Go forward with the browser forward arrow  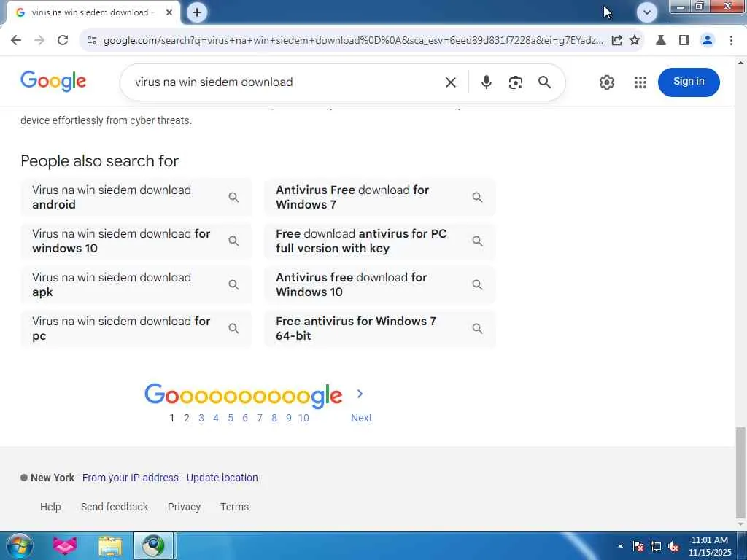click(x=39, y=40)
